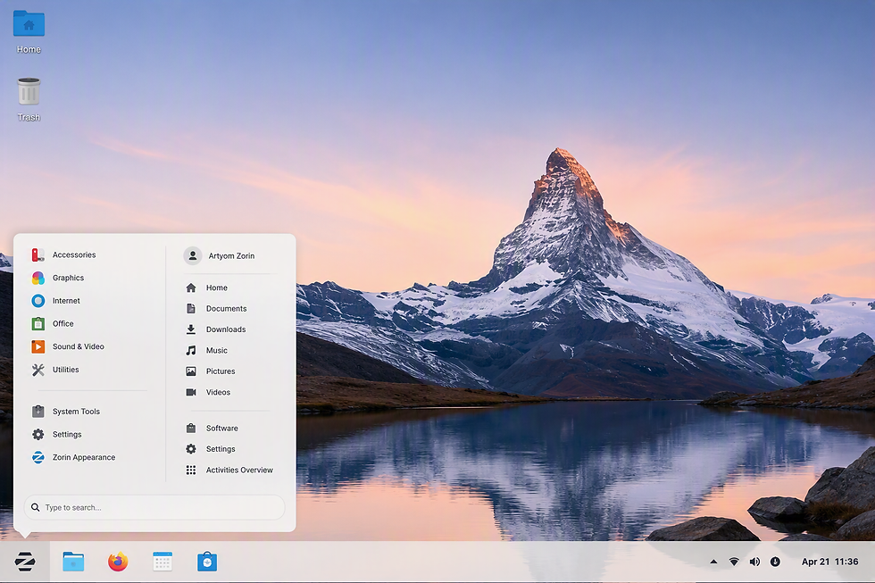Open the Calendar app in taskbar
Viewport: 875px width, 583px height.
[162, 562]
